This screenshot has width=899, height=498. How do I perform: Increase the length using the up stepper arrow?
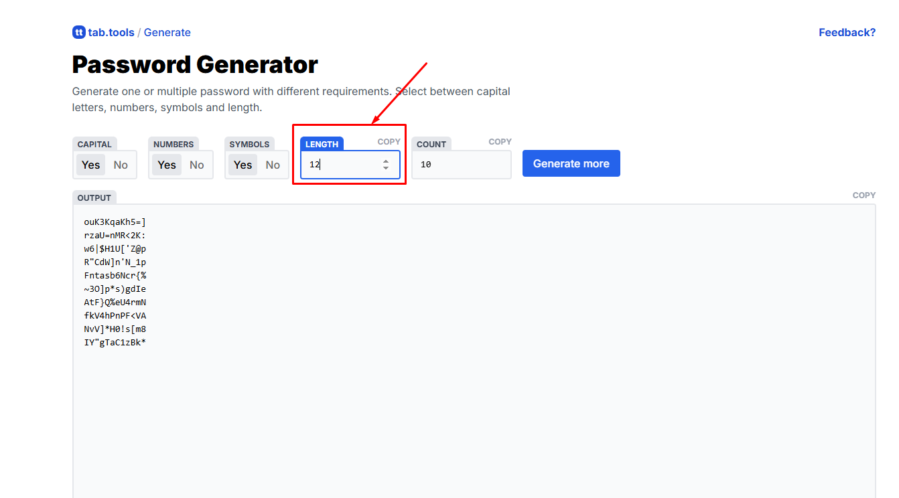(x=386, y=160)
